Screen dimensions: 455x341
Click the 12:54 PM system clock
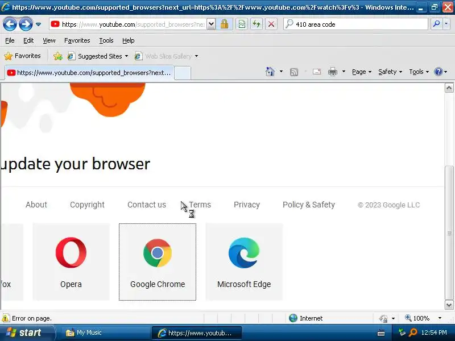434,332
